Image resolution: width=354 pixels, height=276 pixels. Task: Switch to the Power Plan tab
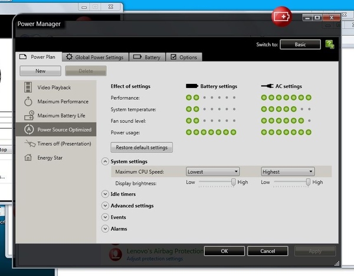click(x=38, y=57)
